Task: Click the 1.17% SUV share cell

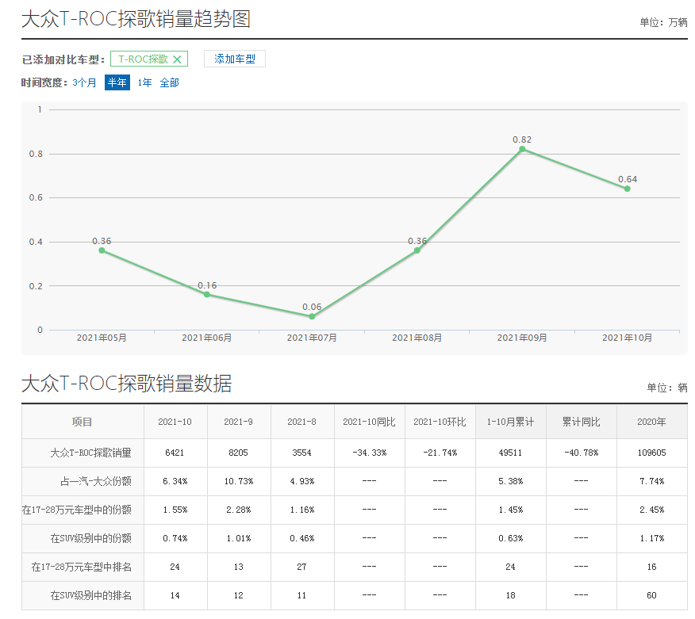Action: (651, 538)
